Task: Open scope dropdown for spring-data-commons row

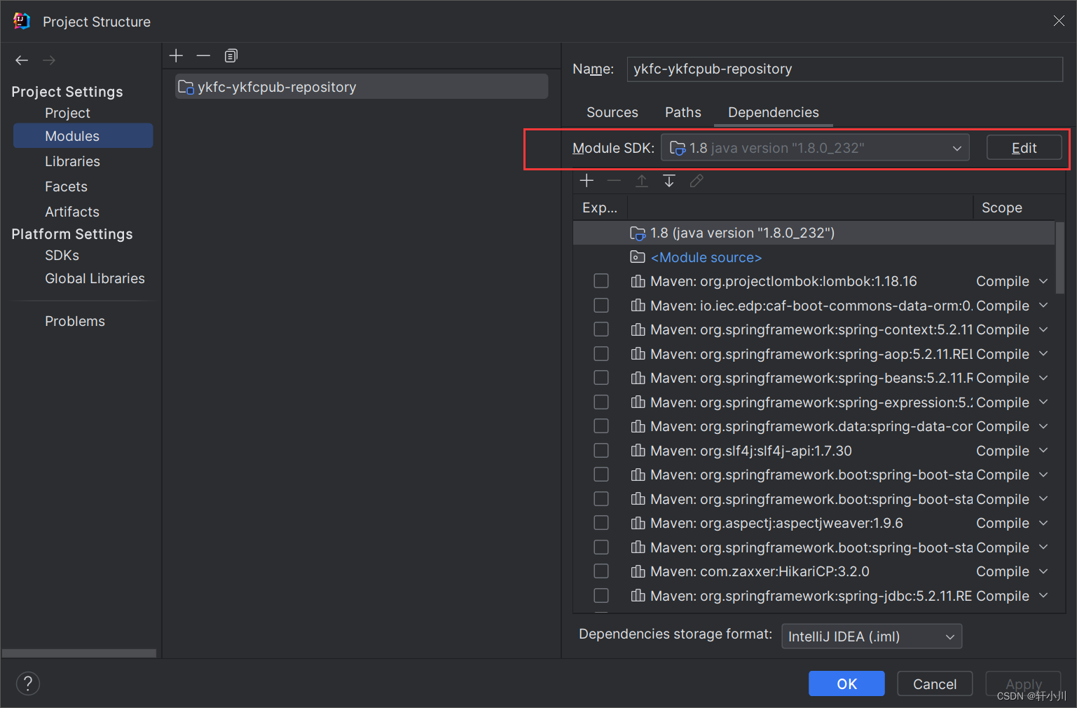Action: click(x=1043, y=426)
